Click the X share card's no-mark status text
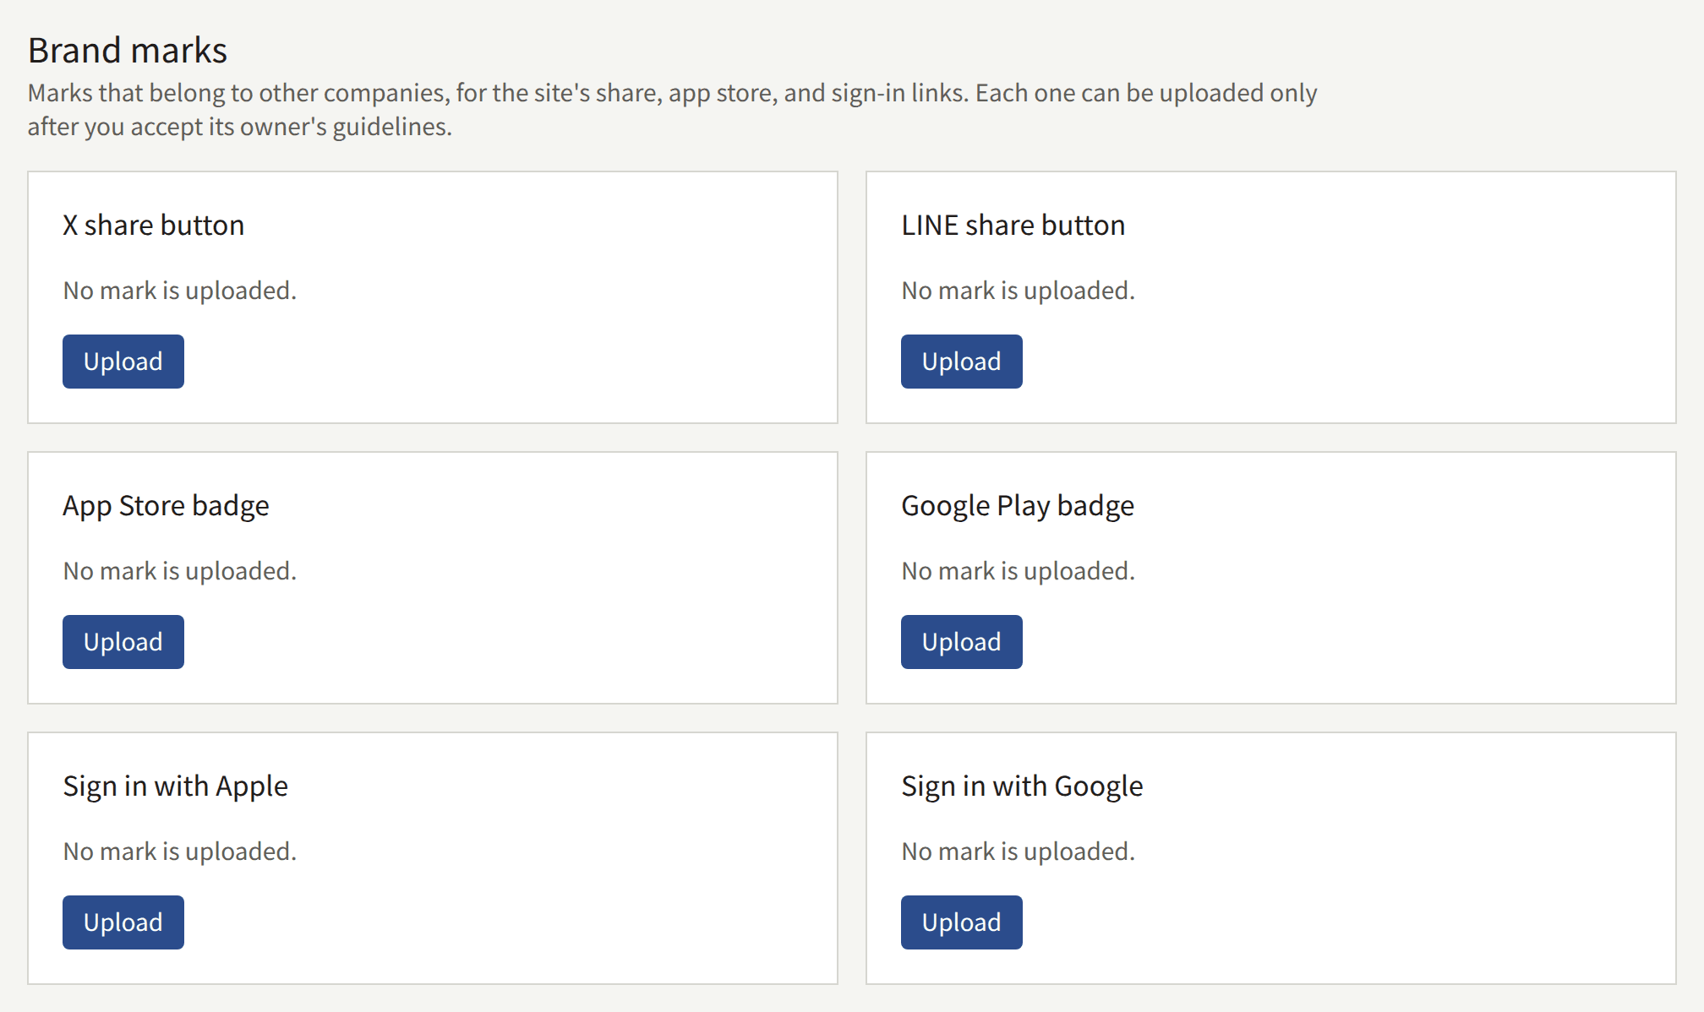 coord(180,291)
